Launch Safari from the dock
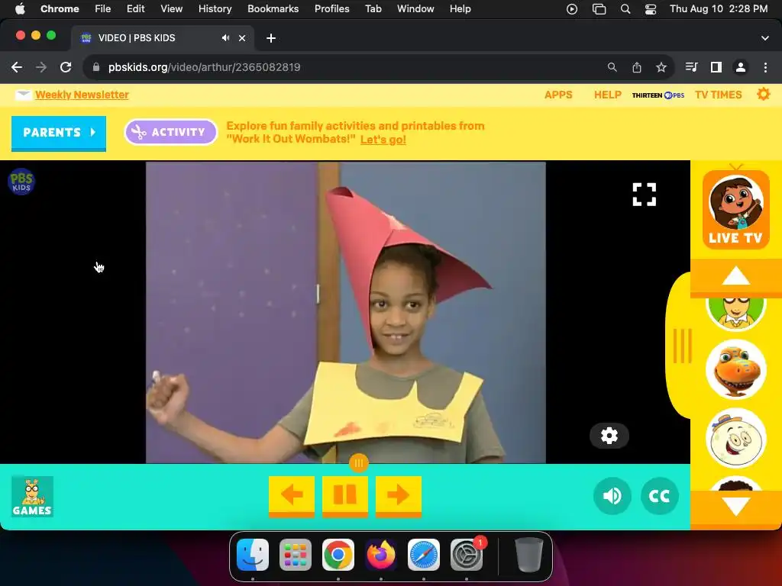782x586 pixels. tap(423, 555)
